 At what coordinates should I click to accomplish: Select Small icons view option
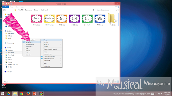31,46
